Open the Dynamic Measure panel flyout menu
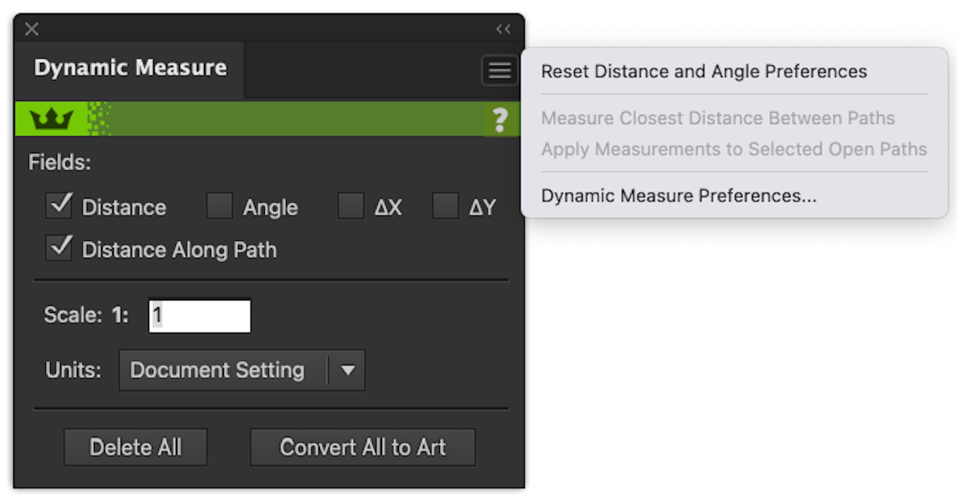Image resolution: width=959 pixels, height=503 pixels. pos(499,70)
